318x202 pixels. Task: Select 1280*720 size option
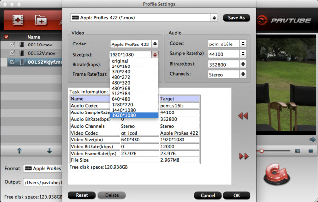click(x=134, y=105)
